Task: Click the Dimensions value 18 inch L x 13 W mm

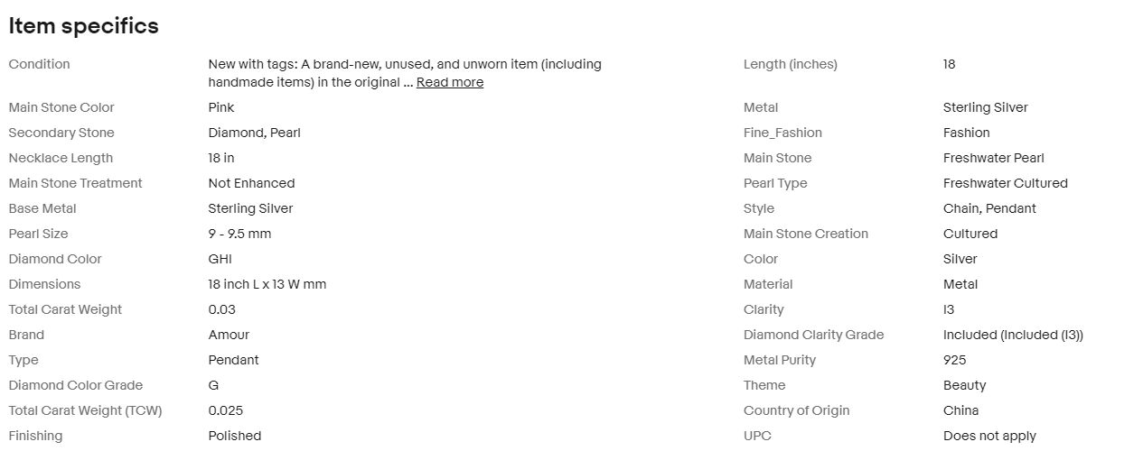Action: tap(267, 284)
